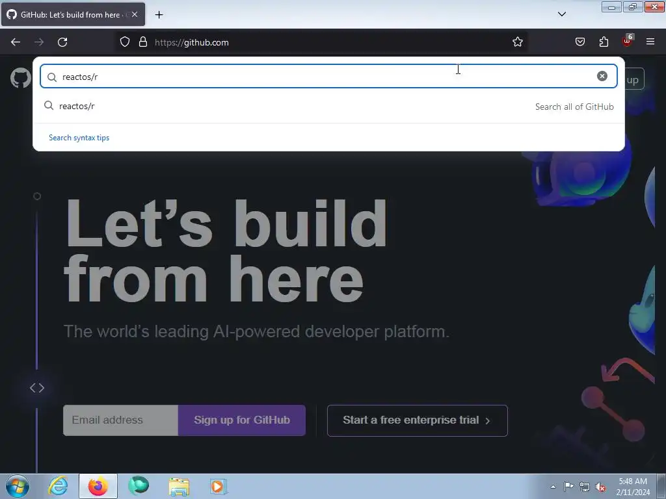Show site security padlock info
The image size is (666, 499).
pos(143,42)
